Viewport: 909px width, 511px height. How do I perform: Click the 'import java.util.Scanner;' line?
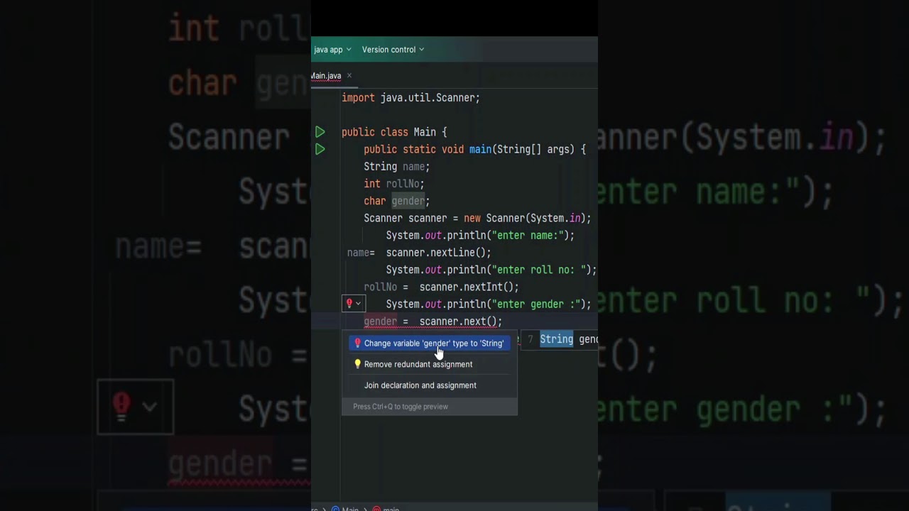[x=410, y=98]
